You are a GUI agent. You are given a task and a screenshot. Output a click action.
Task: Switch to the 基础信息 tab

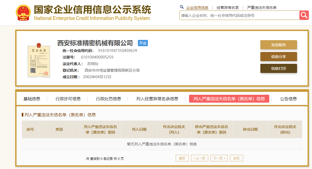tap(32, 99)
